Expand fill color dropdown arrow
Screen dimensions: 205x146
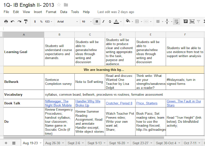(x=132, y=22)
